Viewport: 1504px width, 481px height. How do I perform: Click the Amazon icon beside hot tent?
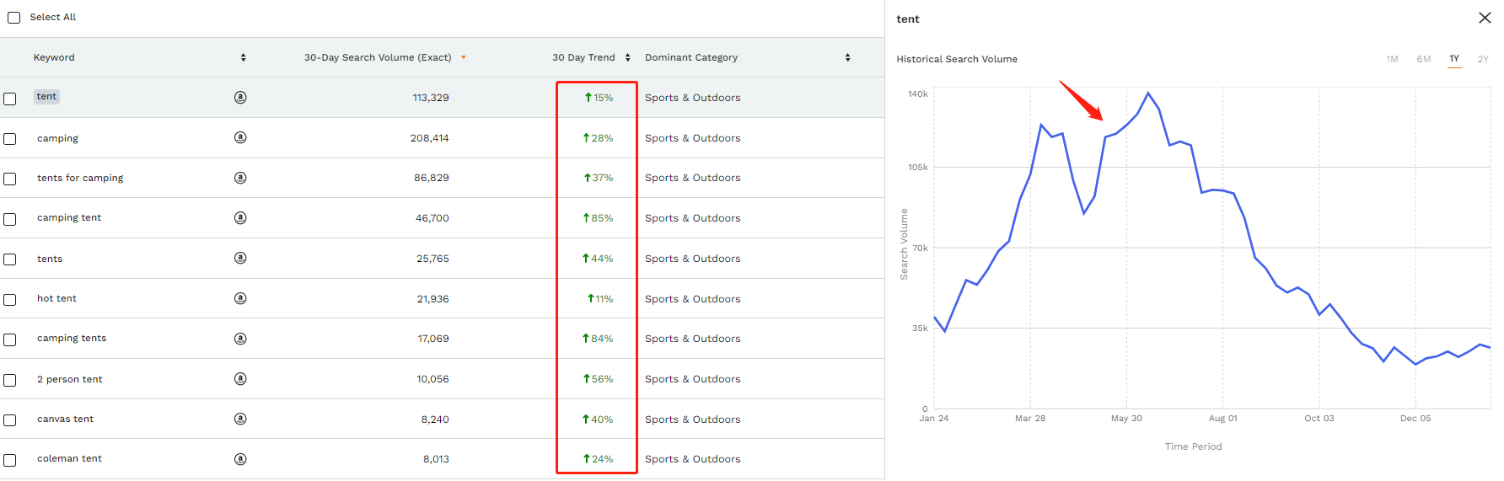point(240,298)
